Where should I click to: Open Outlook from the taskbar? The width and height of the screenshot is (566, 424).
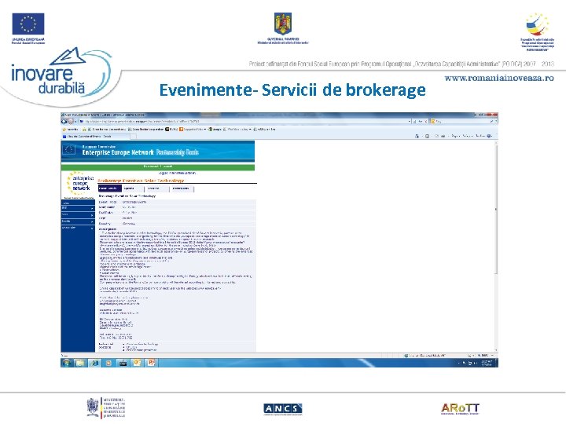click(137, 363)
